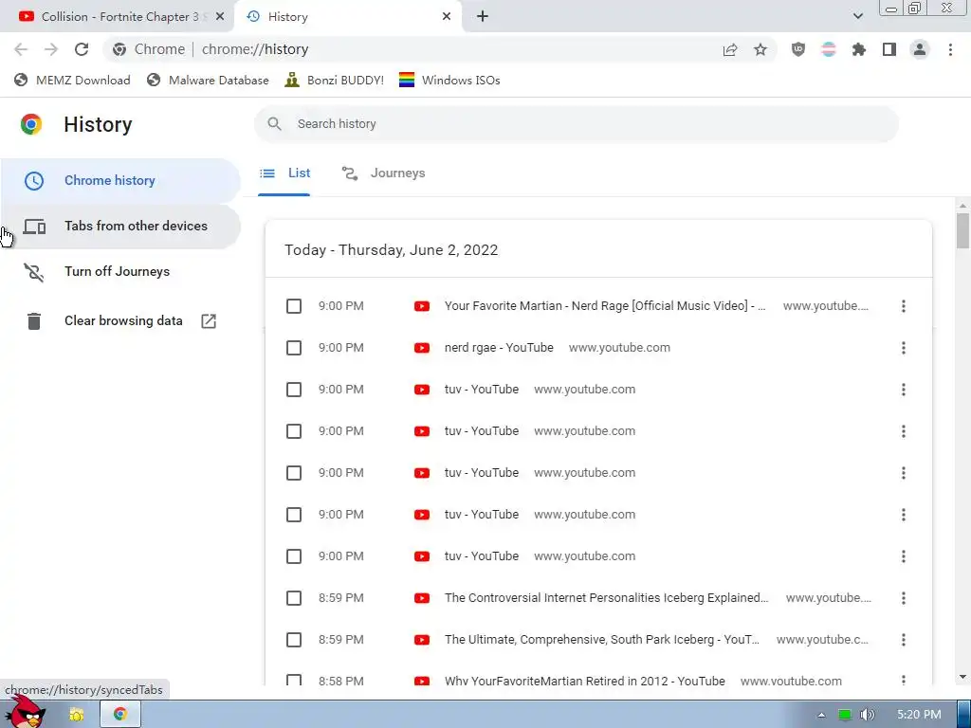Click the magnifier icon in search history
The image size is (971, 728).
tap(274, 124)
